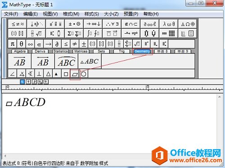Open the embellishments palette
225x168 pixels.
point(55,24)
